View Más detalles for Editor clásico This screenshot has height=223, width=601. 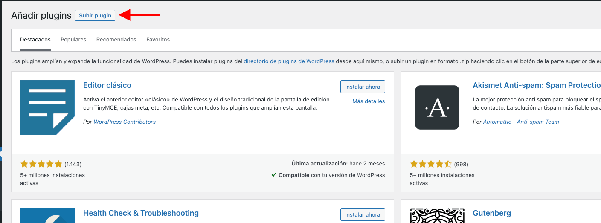pos(369,101)
